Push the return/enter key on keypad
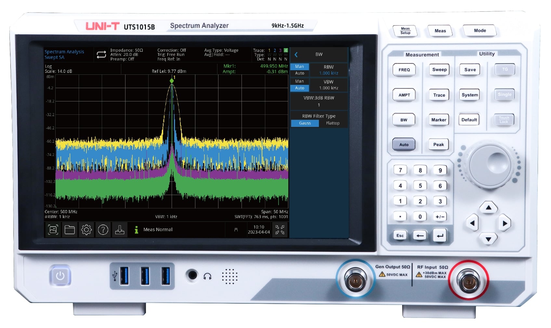Screen dimensions: 551x328 (440, 236)
